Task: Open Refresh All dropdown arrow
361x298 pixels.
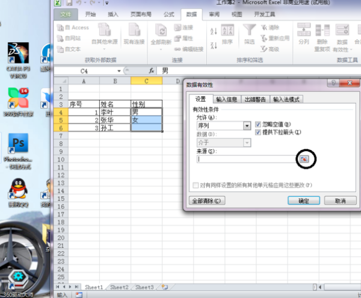Action: pos(161,49)
